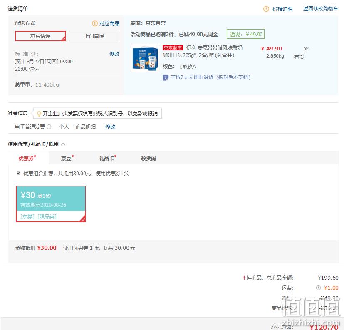Switch to the 领货码 tab
The height and width of the screenshot is (330, 344).
click(x=148, y=158)
